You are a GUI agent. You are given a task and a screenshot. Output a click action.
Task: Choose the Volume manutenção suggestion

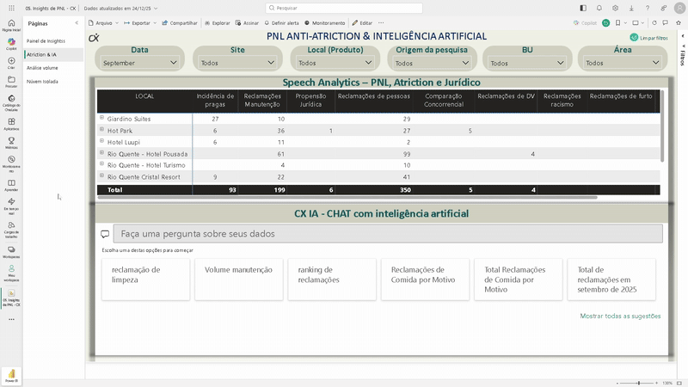click(x=239, y=279)
